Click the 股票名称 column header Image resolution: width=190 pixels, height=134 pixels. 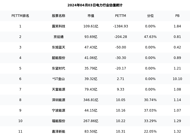tap(58, 16)
